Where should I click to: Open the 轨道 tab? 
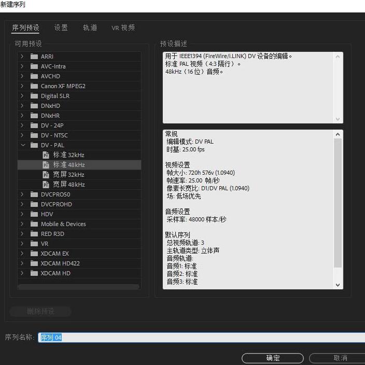coord(90,28)
